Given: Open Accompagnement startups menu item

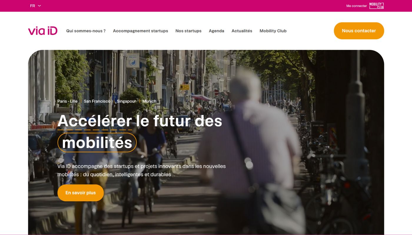Looking at the screenshot, I should click(x=140, y=31).
